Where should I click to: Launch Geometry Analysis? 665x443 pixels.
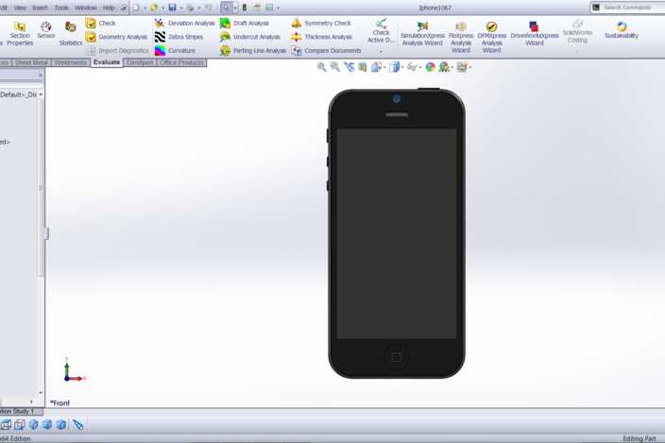tap(116, 37)
